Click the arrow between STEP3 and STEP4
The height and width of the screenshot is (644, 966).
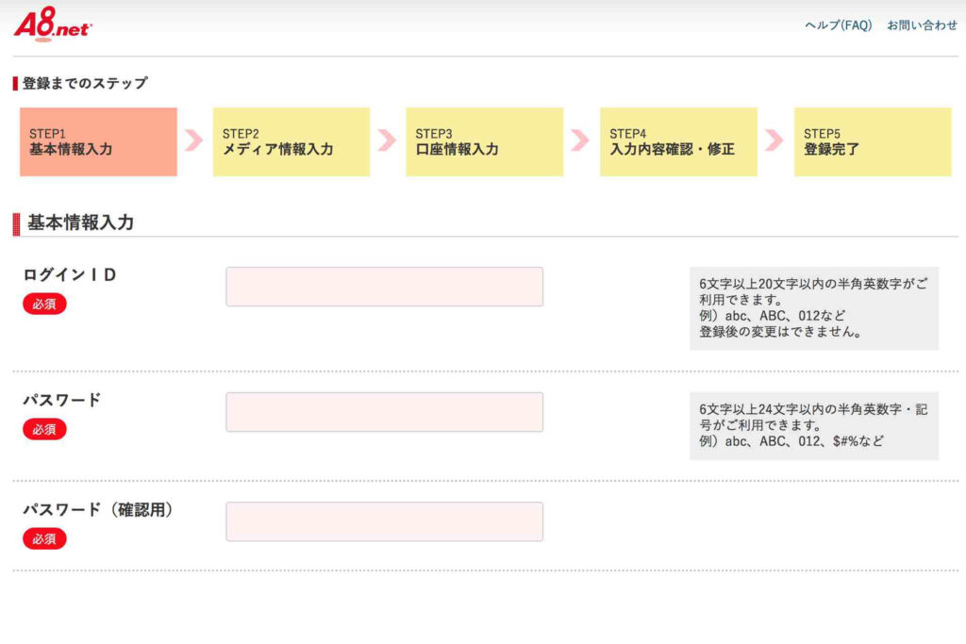[x=580, y=140]
